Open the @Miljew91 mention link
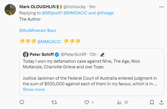The width and height of the screenshot is (167, 109). 52,13
